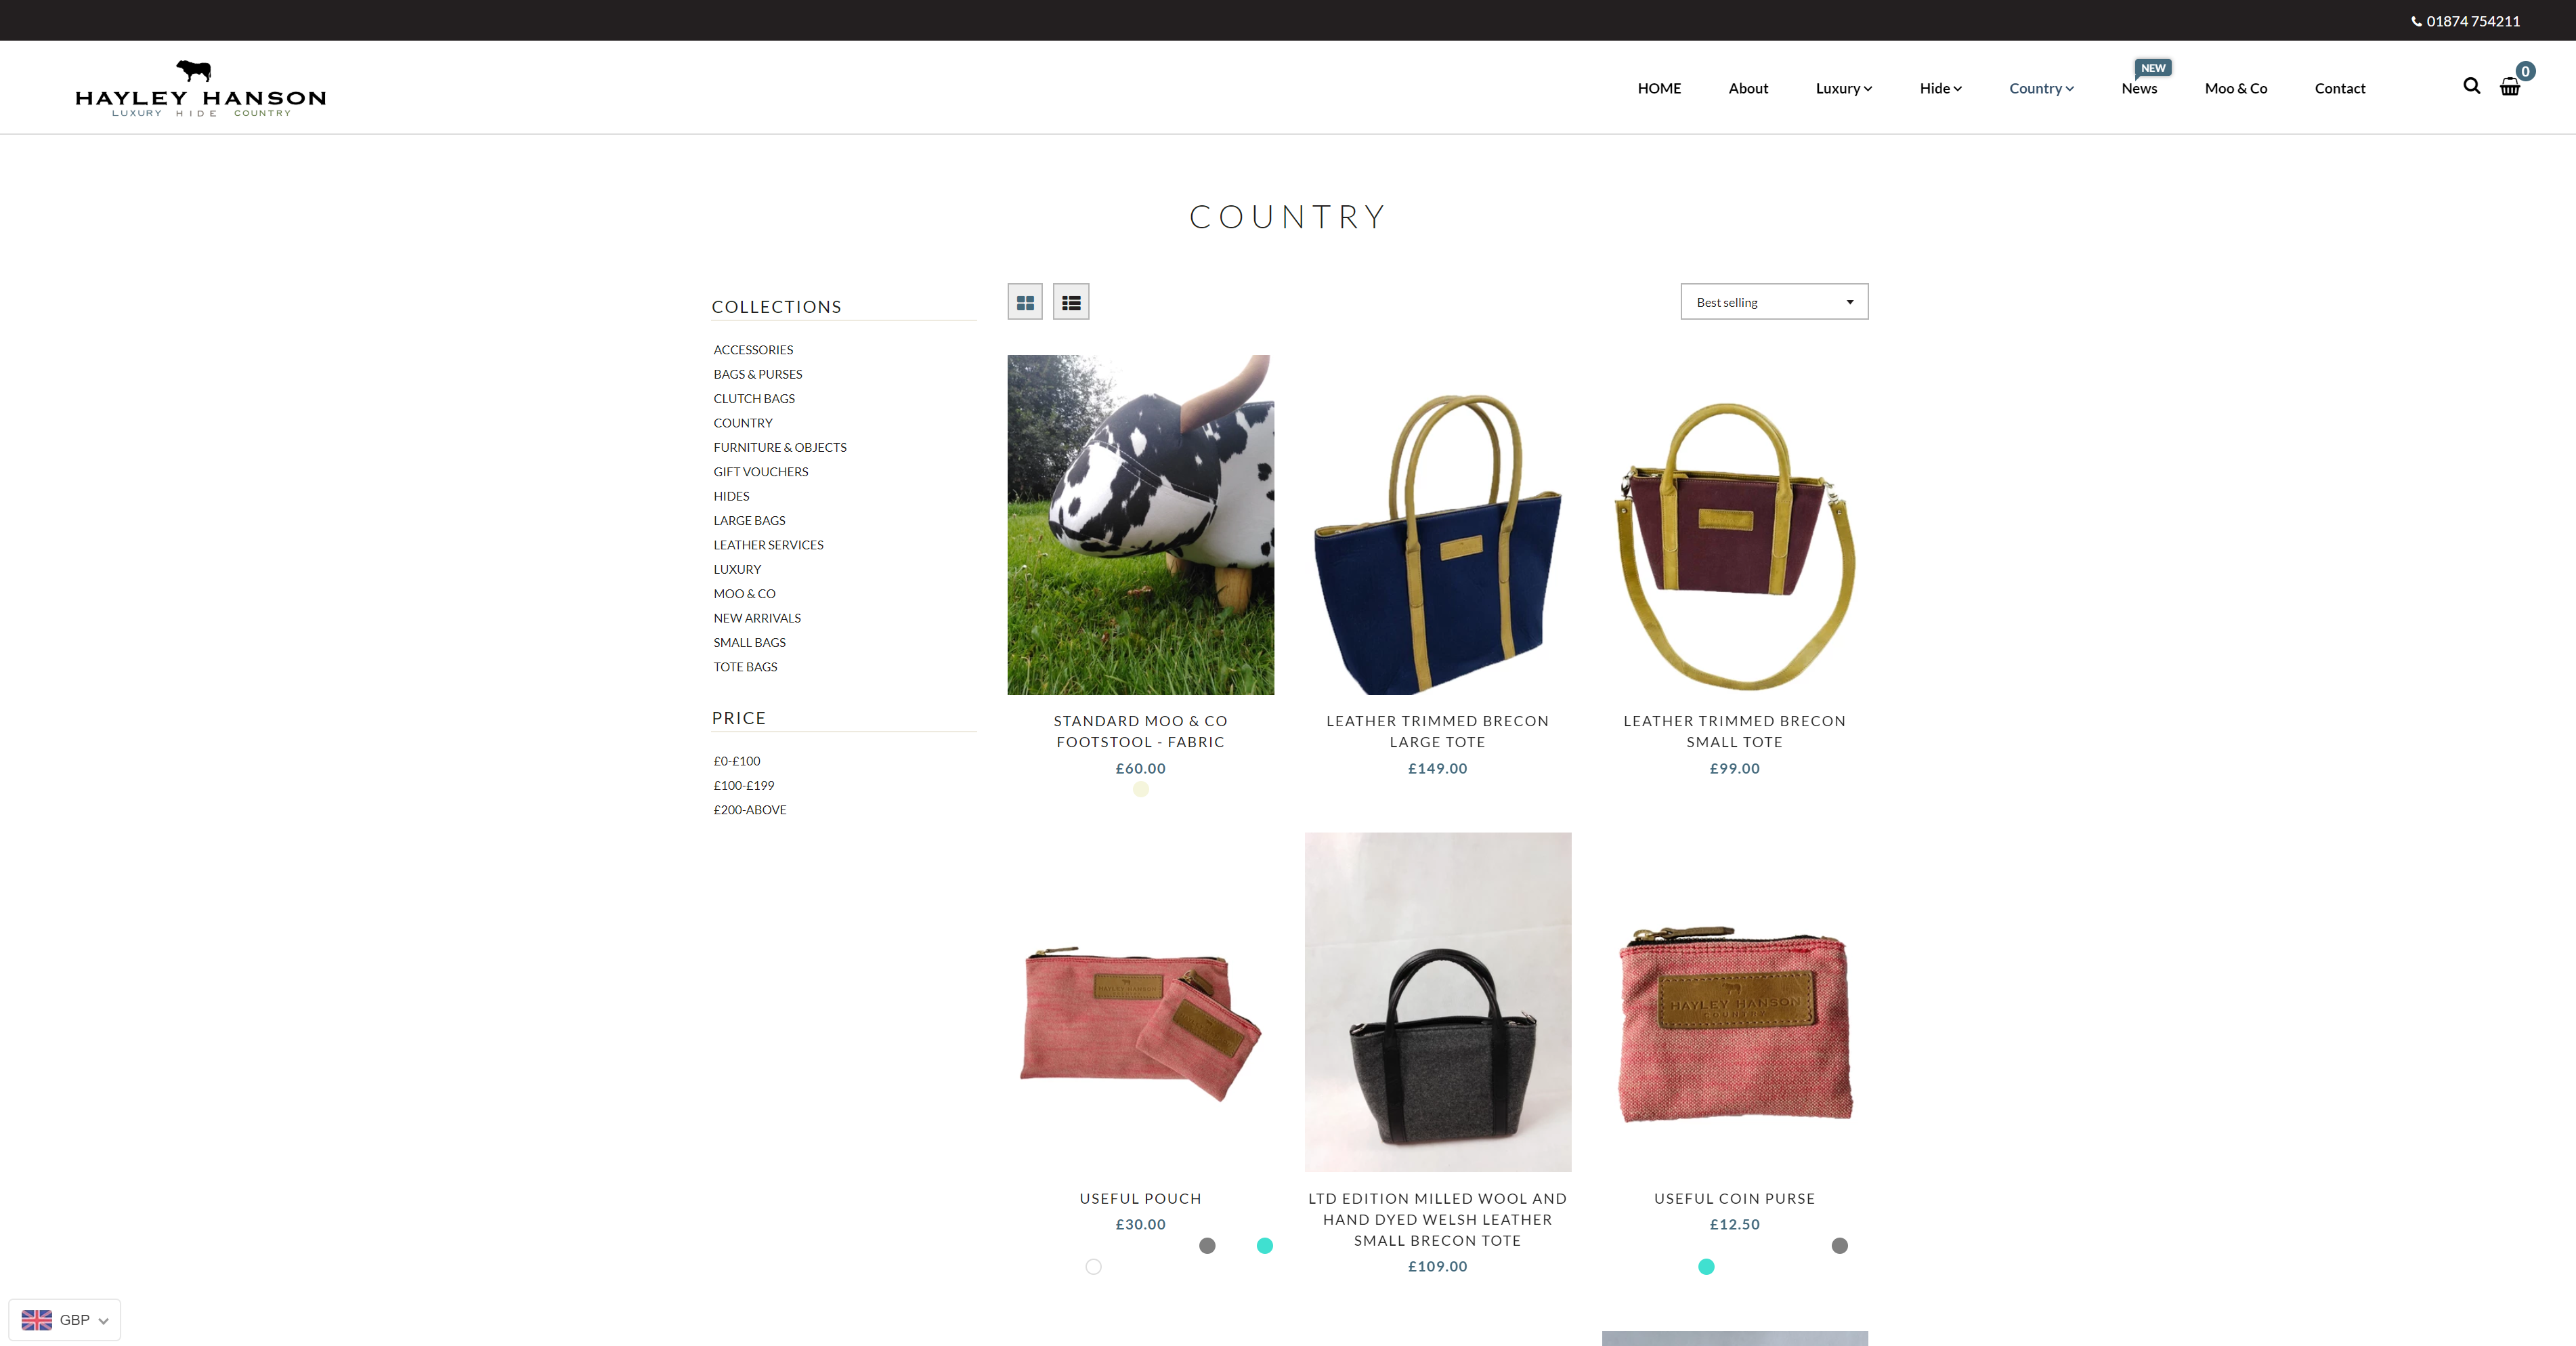Expand the Hide navigation menu

(x=1941, y=88)
